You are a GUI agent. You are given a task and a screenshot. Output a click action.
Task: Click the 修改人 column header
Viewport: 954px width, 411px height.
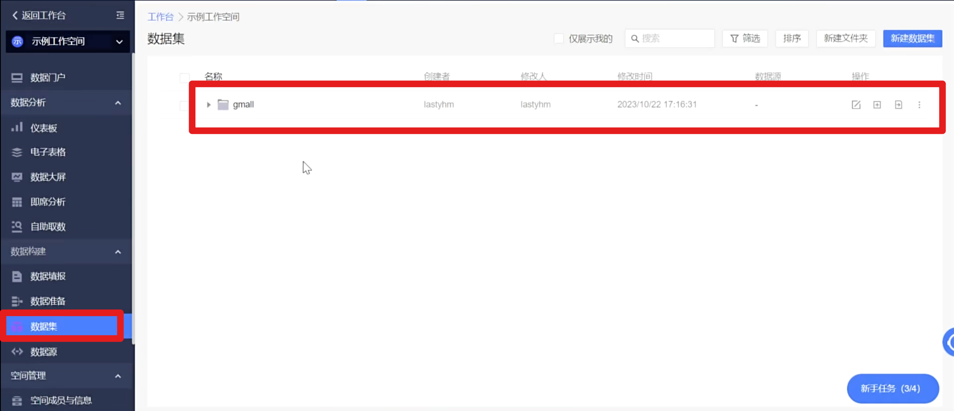tap(534, 76)
